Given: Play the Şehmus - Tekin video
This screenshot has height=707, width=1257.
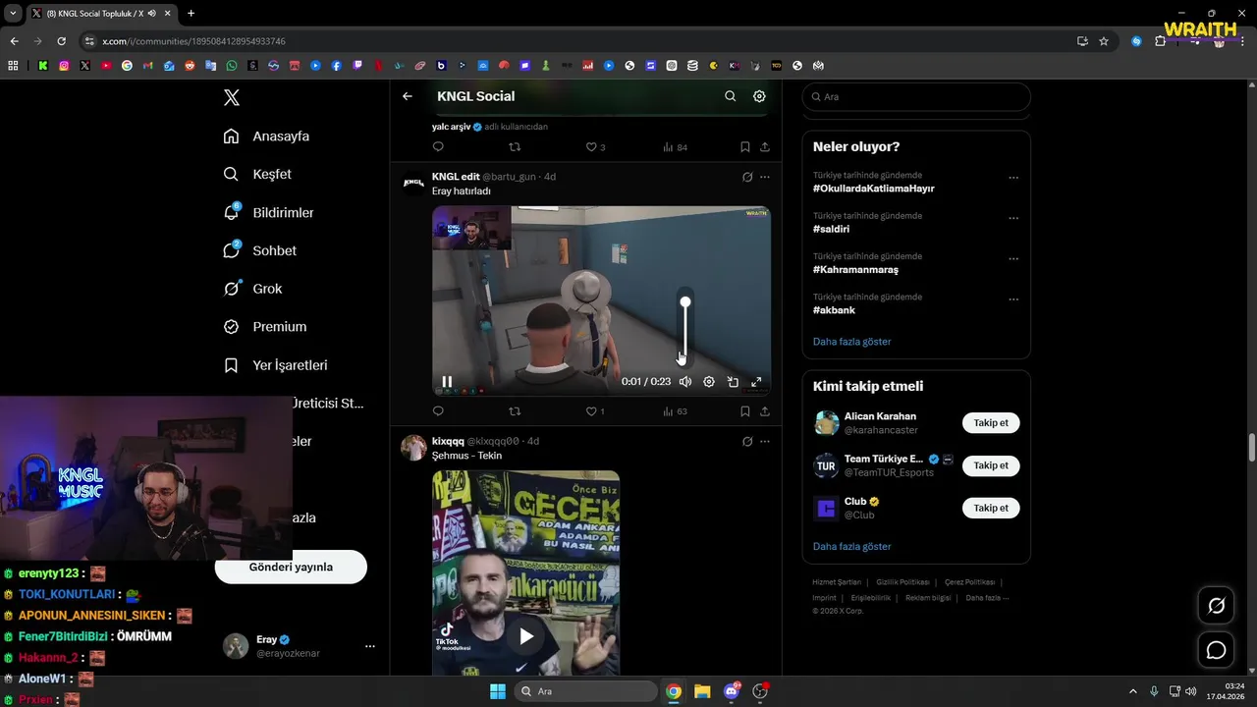Looking at the screenshot, I should (526, 636).
